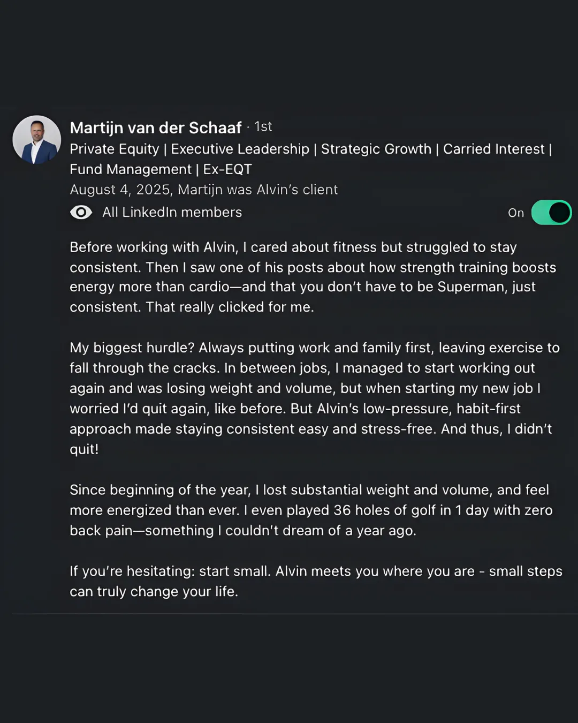Open Martijn van der Schaaf's profile name
The image size is (578, 723).
click(156, 128)
